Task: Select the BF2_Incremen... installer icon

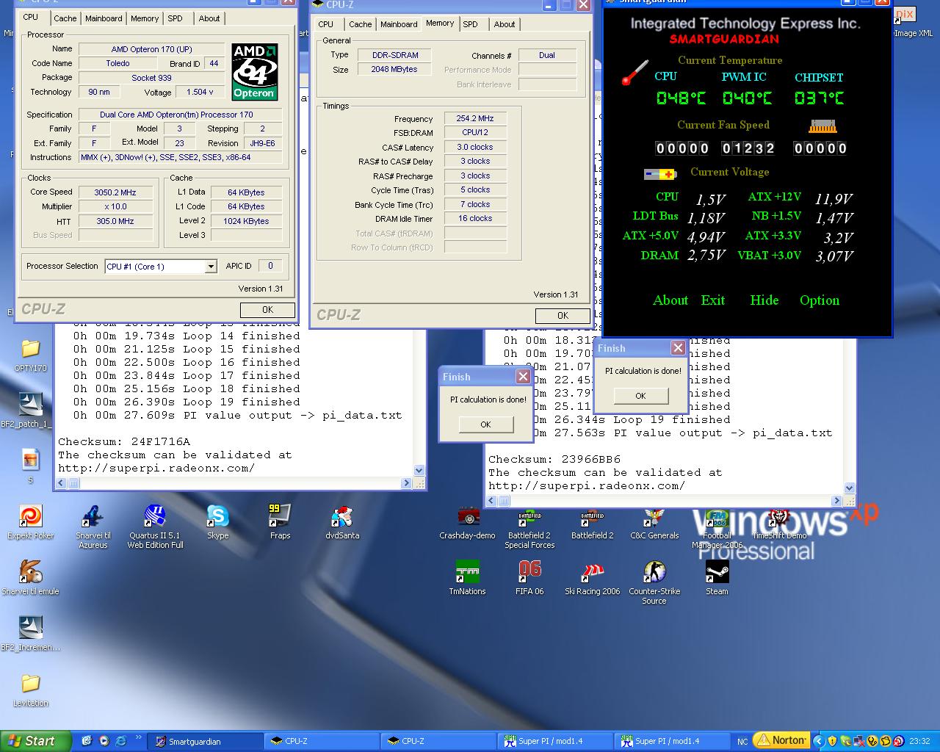Action: click(30, 633)
